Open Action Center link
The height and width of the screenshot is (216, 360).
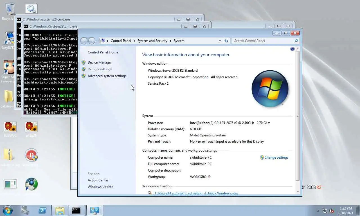98,180
